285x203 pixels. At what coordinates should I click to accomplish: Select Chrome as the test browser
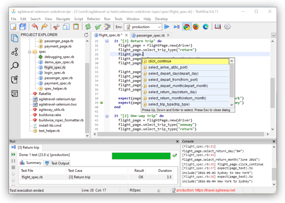186,27
